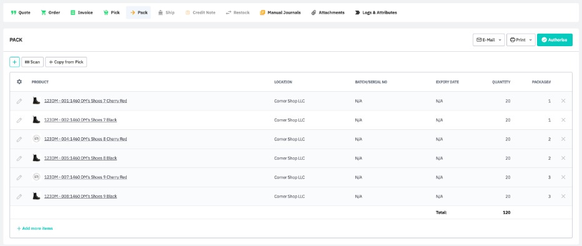Click the Add more items link
This screenshot has width=582, height=246.
point(35,229)
